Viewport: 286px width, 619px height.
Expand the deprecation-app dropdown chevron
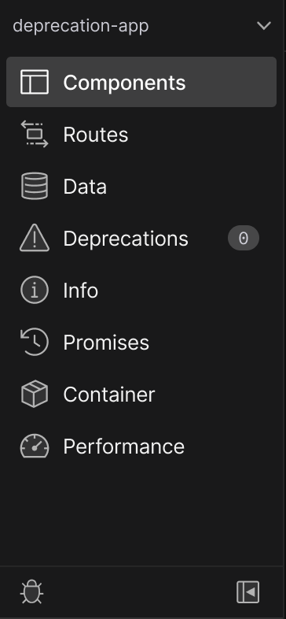tap(263, 26)
